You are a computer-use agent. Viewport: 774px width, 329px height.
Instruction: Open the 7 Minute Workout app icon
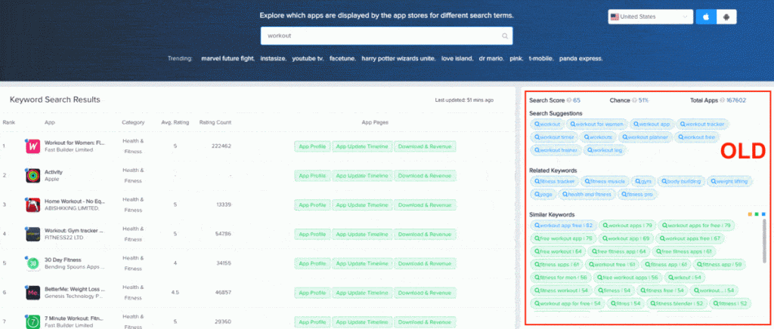(33, 321)
